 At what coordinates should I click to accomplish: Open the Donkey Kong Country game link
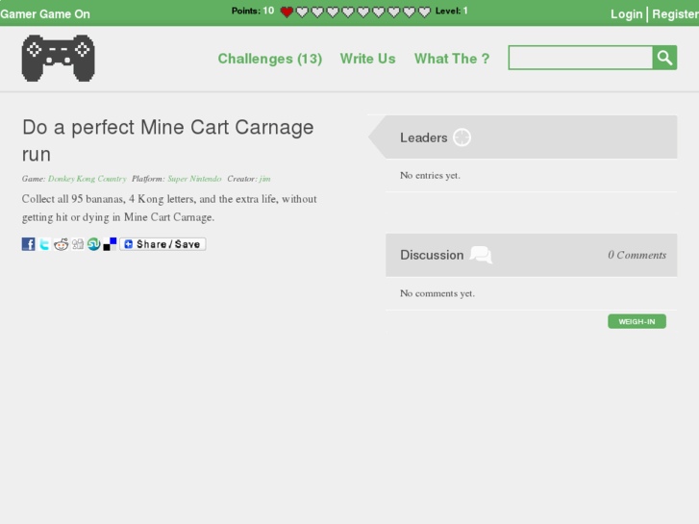click(87, 179)
